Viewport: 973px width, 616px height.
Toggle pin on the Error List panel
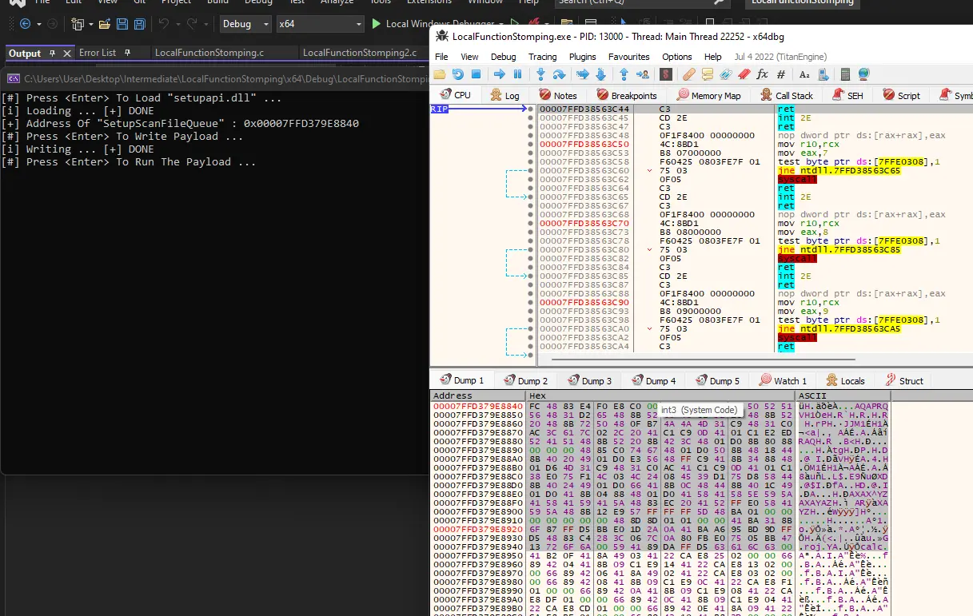click(x=129, y=53)
